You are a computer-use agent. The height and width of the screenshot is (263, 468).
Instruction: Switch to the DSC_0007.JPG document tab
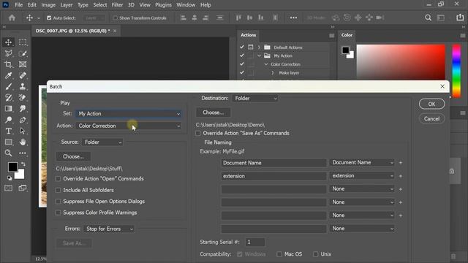coord(72,31)
